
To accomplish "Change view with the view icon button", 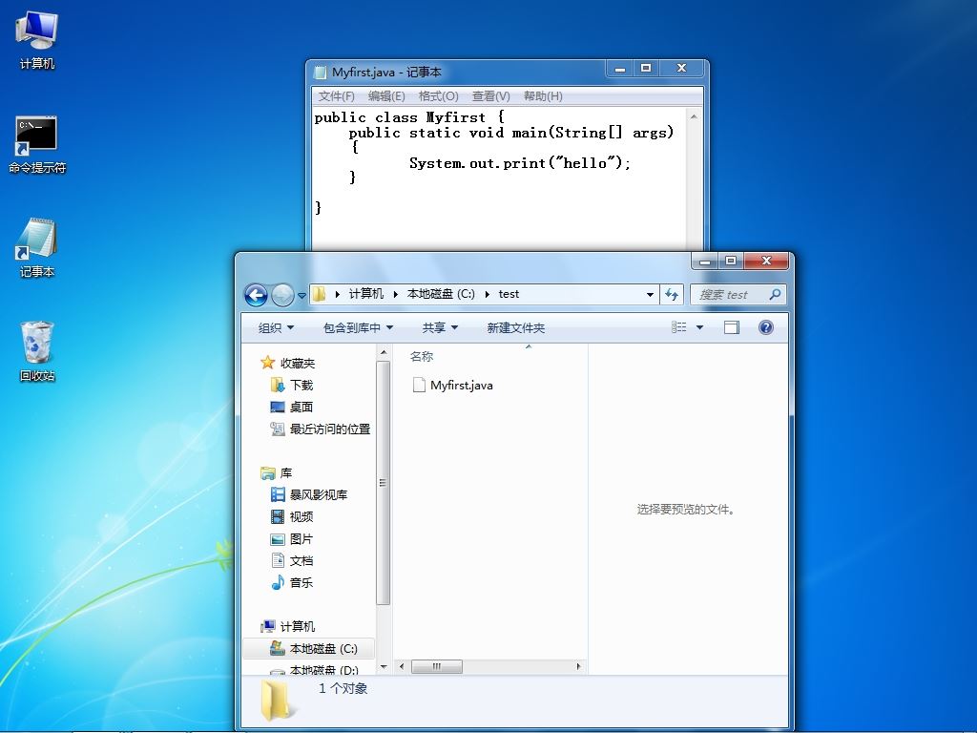I will (x=679, y=327).
